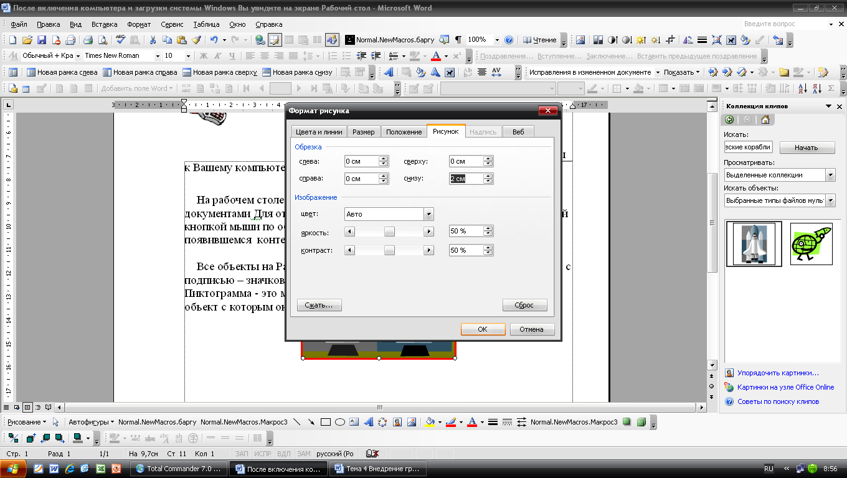
Task: Undo the last action
Action: (x=214, y=40)
